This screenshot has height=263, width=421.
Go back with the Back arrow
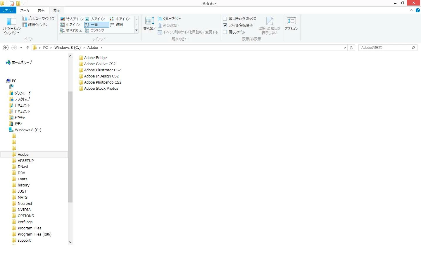click(6, 48)
